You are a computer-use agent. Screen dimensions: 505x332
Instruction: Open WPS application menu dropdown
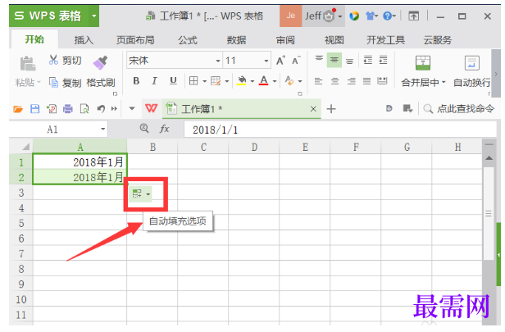[x=93, y=16]
